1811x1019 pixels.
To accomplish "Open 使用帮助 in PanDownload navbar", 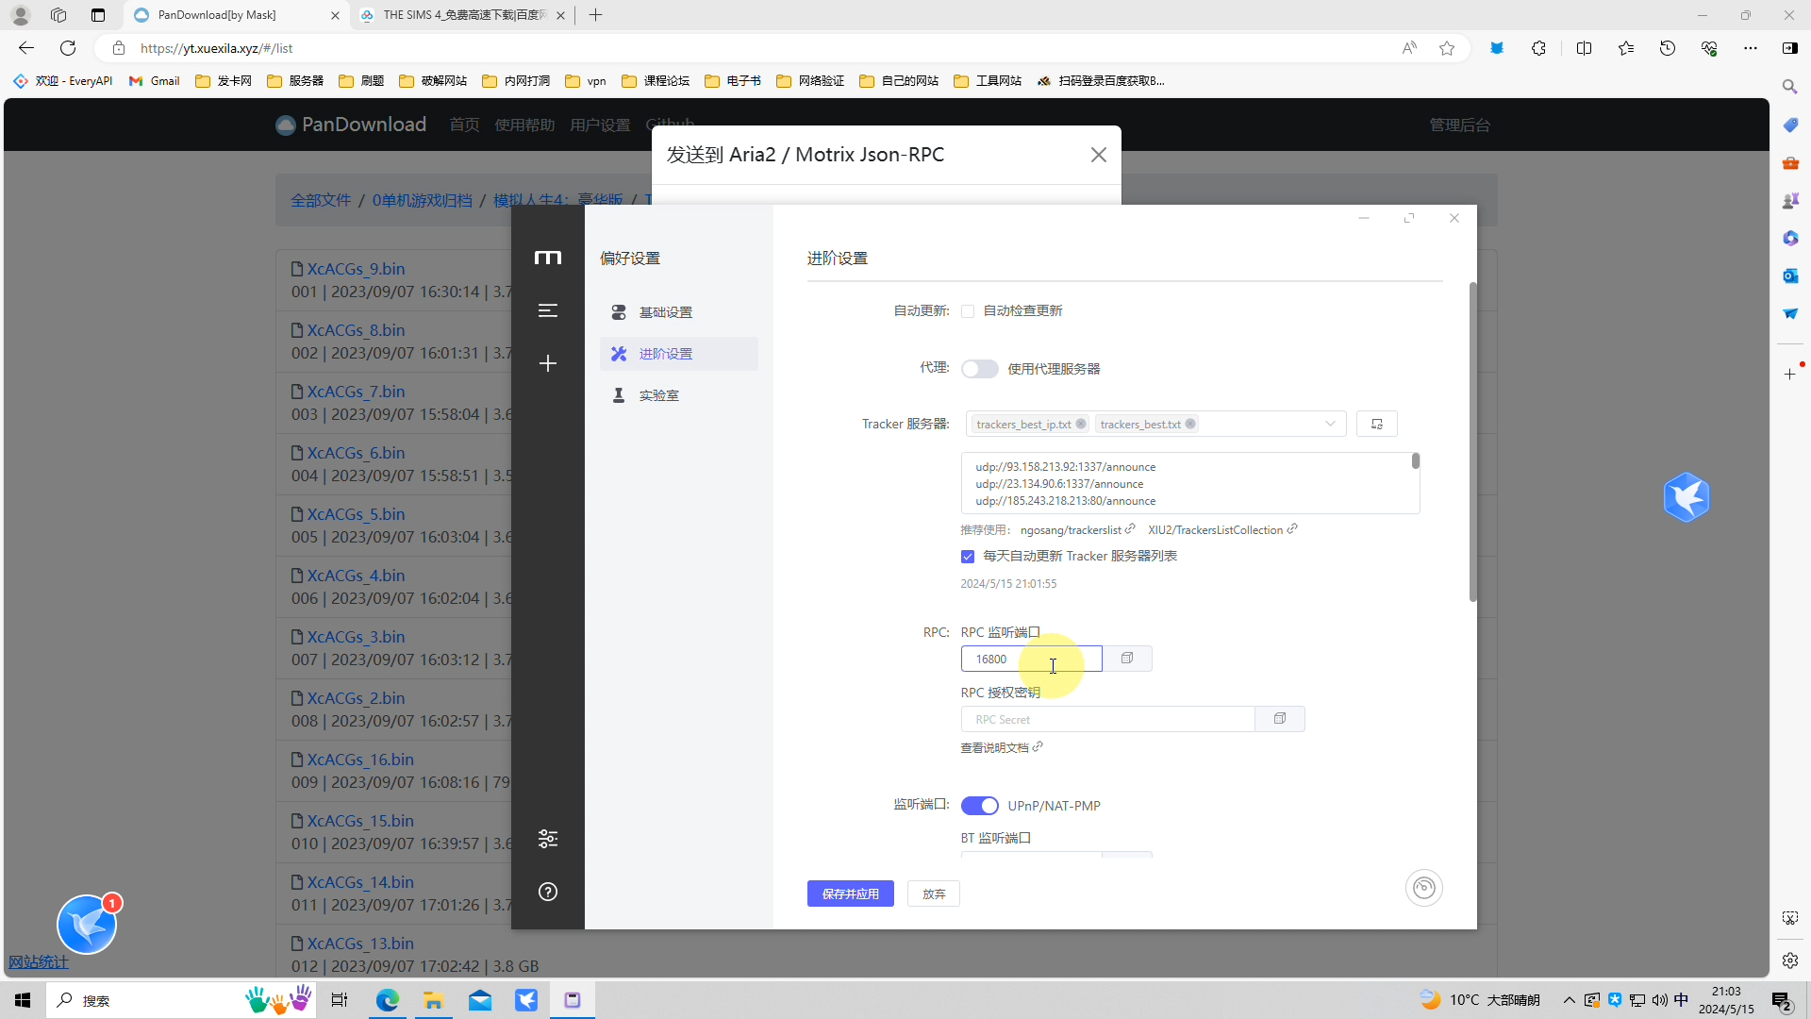I will (524, 125).
